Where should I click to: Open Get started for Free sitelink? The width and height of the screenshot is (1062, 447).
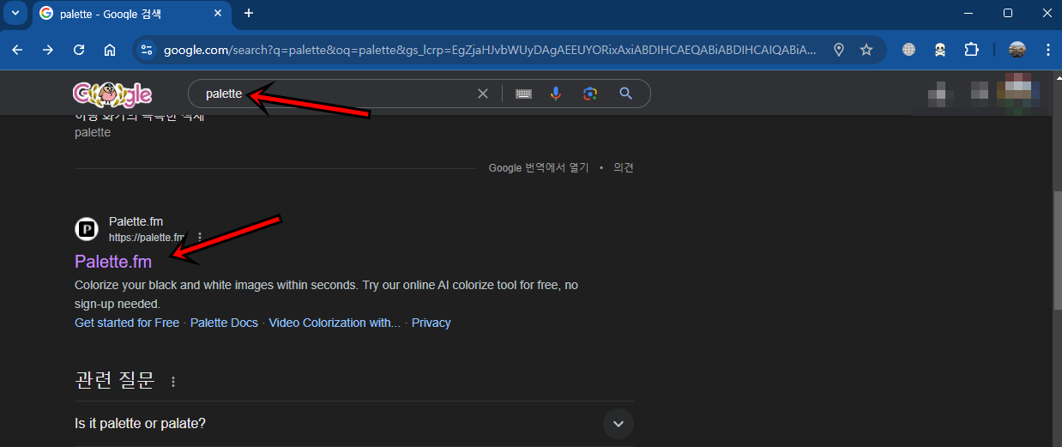127,323
